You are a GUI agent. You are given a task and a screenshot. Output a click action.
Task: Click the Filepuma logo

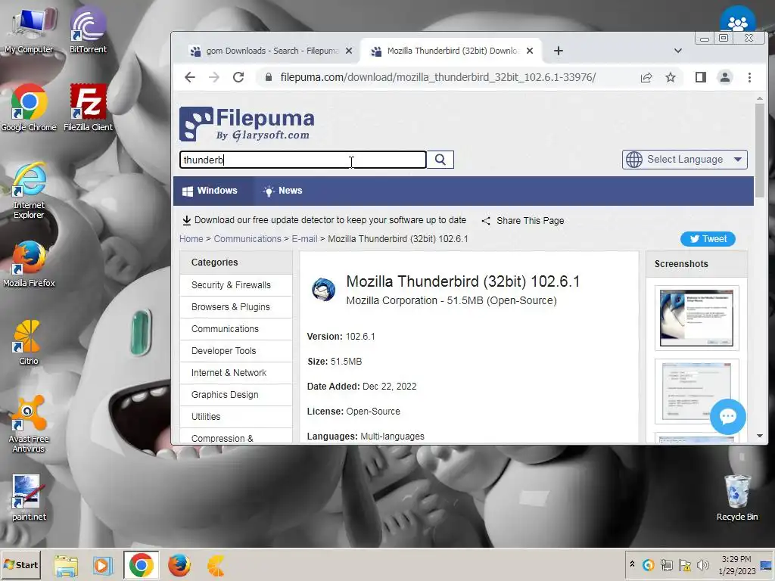tap(247, 123)
